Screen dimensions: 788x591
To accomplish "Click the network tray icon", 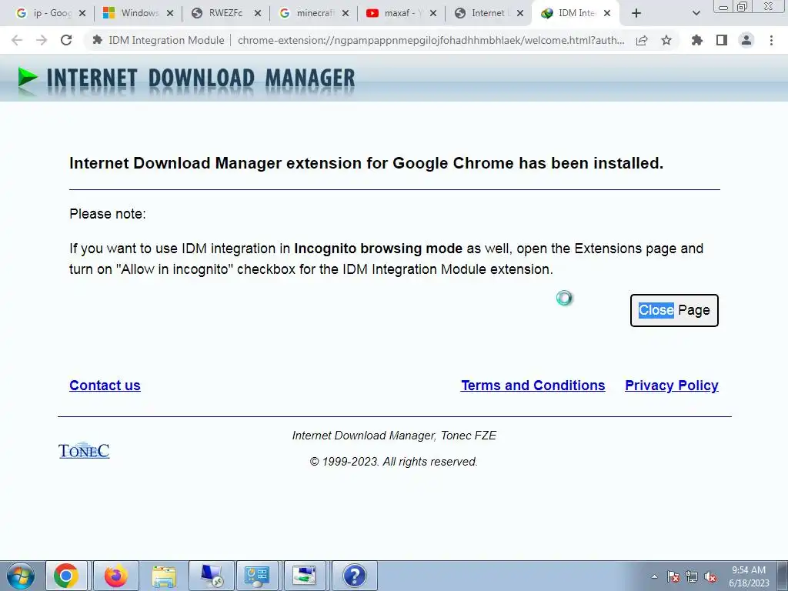I will [x=692, y=576].
